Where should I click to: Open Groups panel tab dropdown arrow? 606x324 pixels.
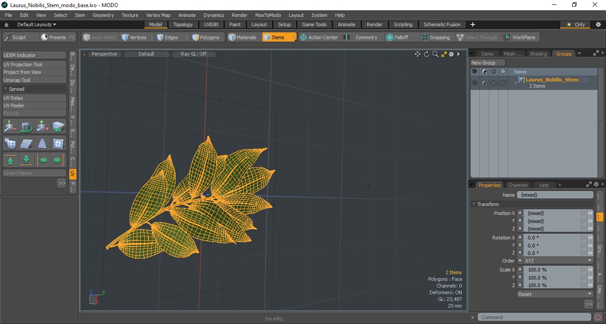click(579, 54)
